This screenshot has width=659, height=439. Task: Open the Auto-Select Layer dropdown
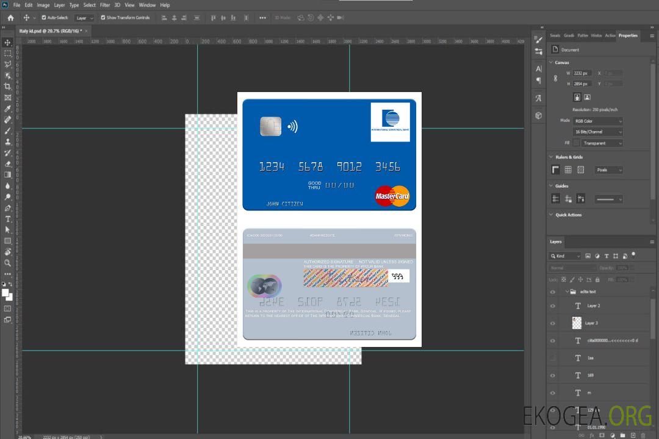pos(84,18)
